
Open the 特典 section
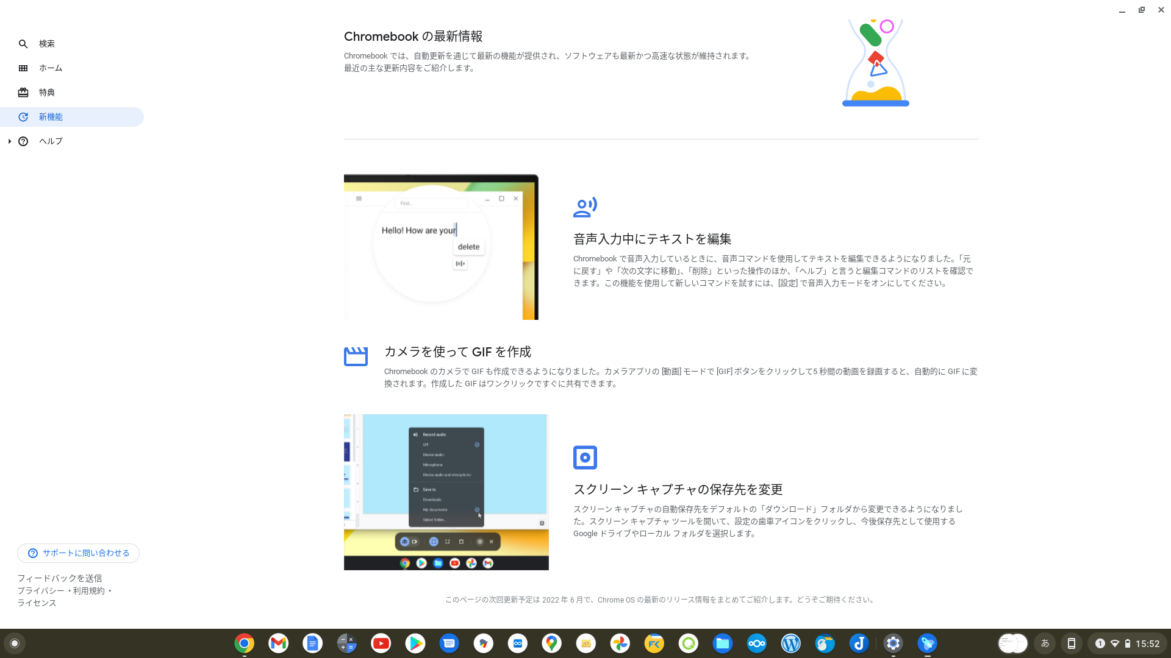point(72,93)
